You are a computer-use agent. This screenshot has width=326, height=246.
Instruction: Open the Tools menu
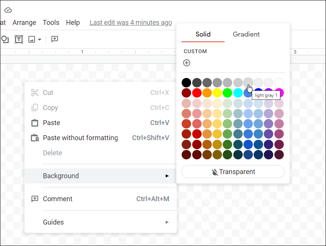51,23
